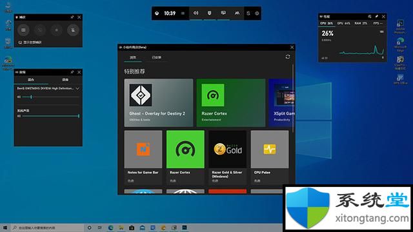Open Razer Gold & Silver tile

(227, 157)
